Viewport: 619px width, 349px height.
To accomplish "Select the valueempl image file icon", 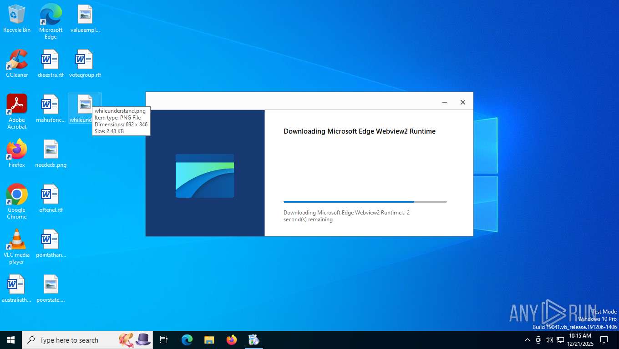I will click(85, 19).
